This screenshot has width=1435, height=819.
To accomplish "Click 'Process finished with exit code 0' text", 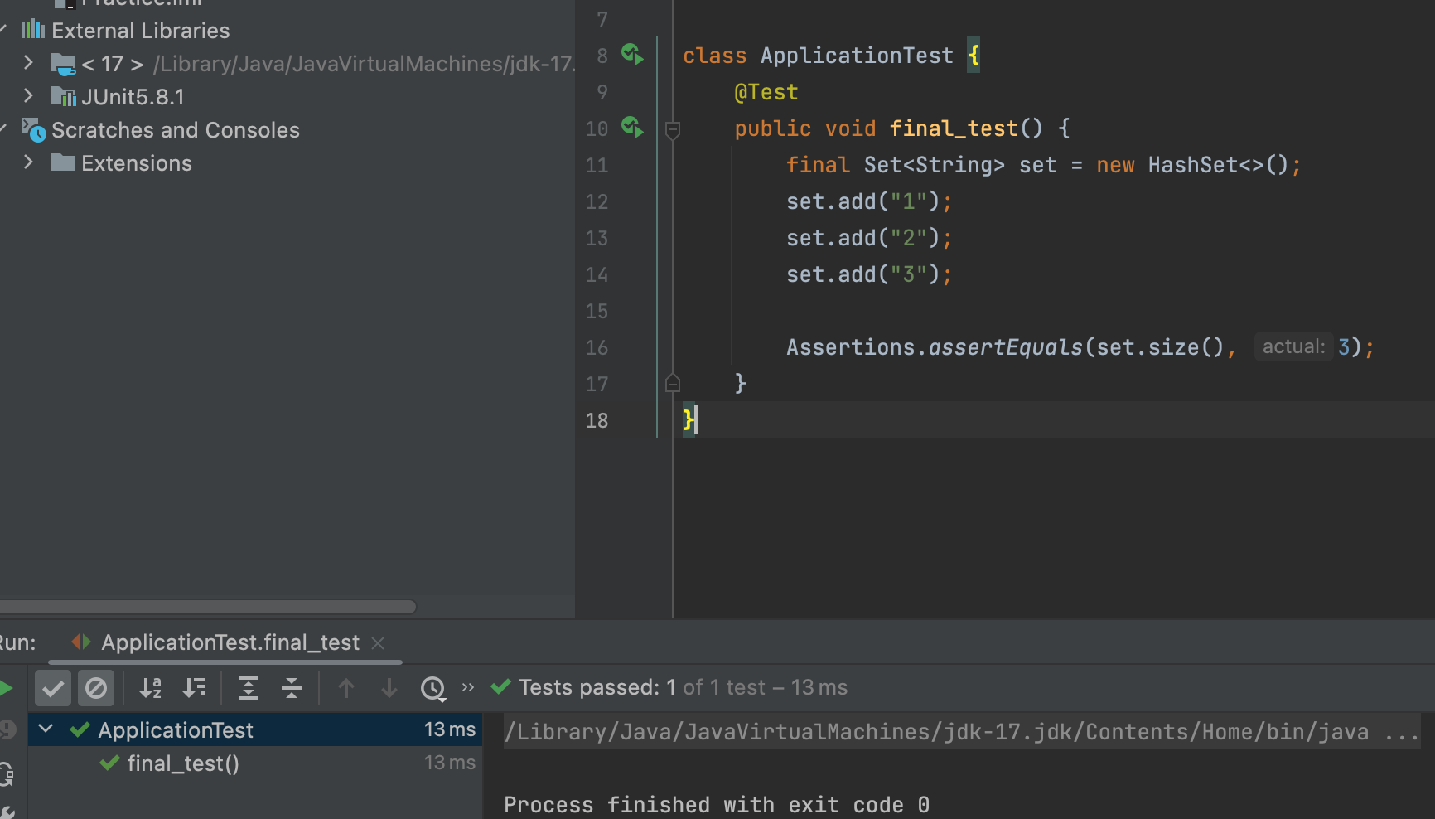I will [x=717, y=805].
